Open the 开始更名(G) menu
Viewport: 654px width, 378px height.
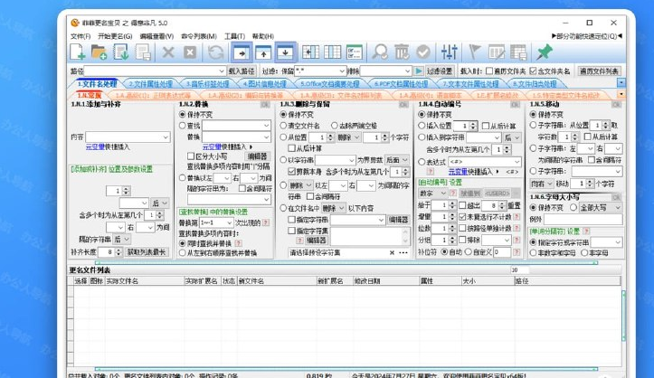115,36
